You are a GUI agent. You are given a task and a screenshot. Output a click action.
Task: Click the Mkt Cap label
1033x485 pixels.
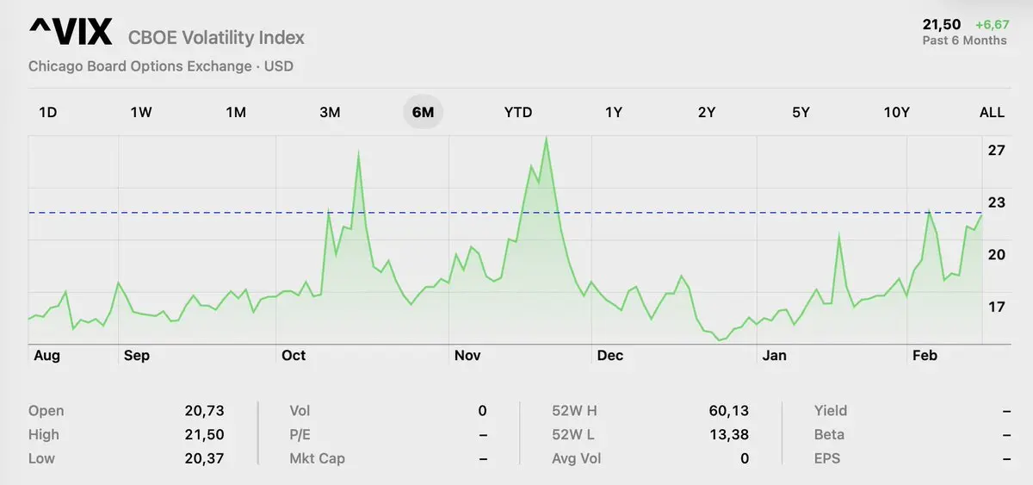(317, 458)
